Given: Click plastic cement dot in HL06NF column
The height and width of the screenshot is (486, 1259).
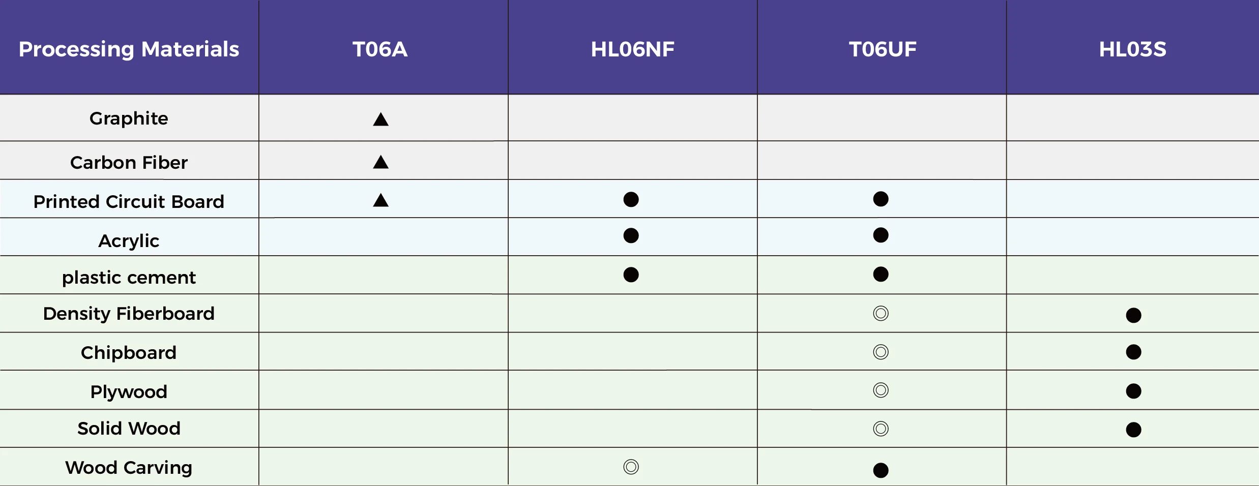Looking at the screenshot, I should pyautogui.click(x=631, y=275).
